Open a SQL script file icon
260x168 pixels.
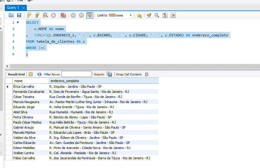coord(11,15)
